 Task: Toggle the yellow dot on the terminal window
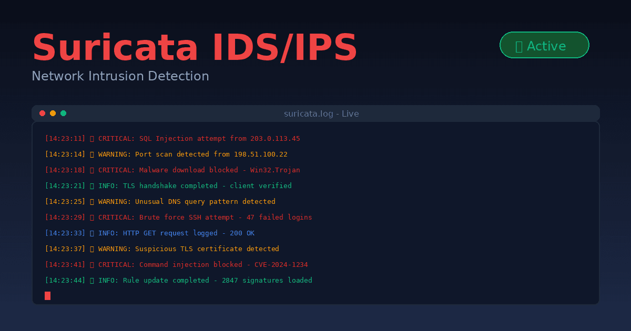[x=53, y=112]
